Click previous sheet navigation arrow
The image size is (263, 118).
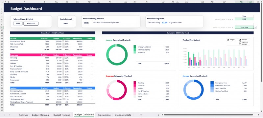[x=4, y=115]
